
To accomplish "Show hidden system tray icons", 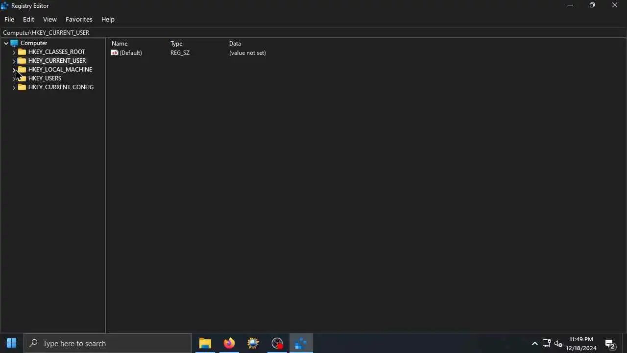I will tap(535, 343).
